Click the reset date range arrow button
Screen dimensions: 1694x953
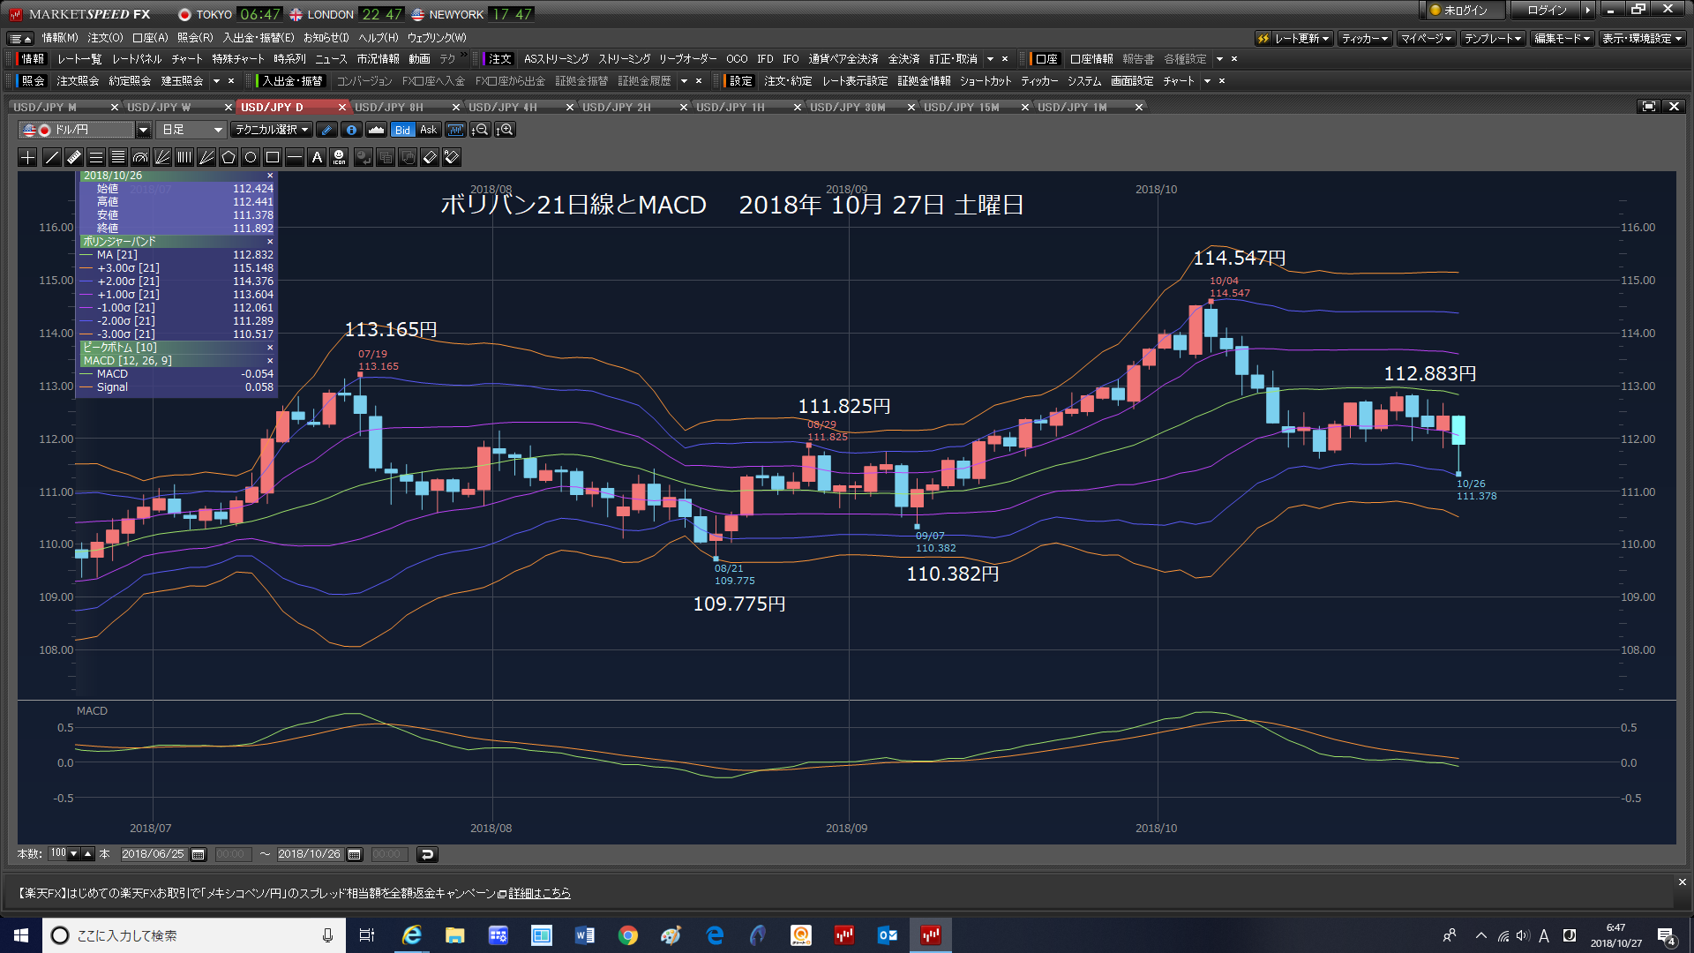(427, 854)
